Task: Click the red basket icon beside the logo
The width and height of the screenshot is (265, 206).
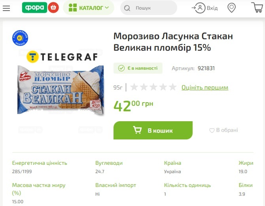Action: point(53,8)
